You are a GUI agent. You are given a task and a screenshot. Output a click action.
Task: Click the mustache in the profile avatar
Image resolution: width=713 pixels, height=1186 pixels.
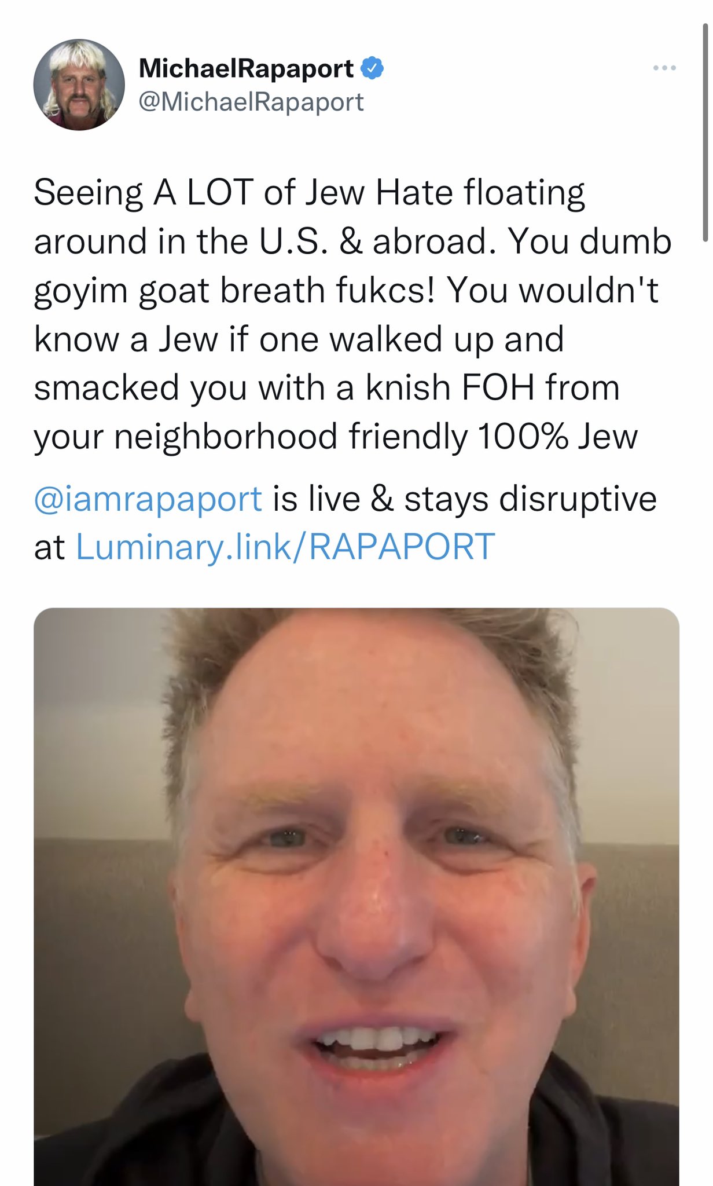[78, 104]
